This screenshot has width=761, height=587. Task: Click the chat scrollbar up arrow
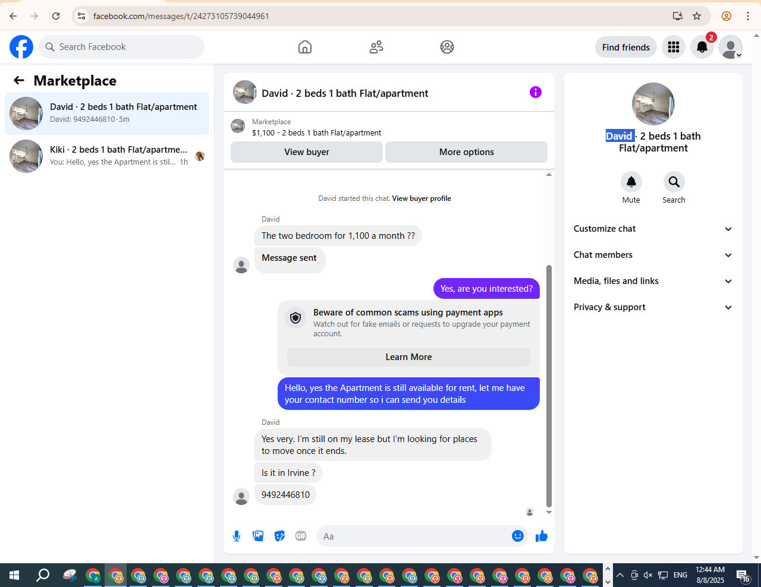pos(549,175)
